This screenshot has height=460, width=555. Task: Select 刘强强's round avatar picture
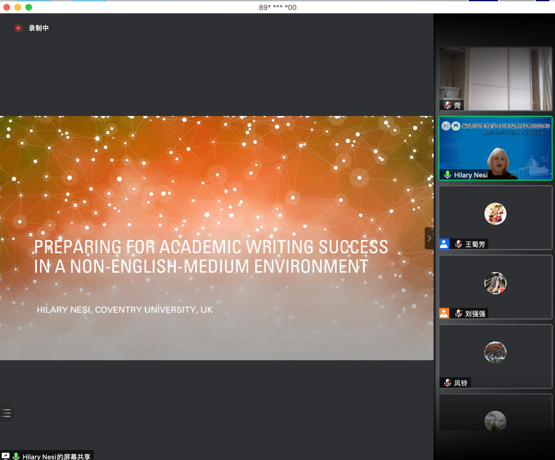click(495, 283)
